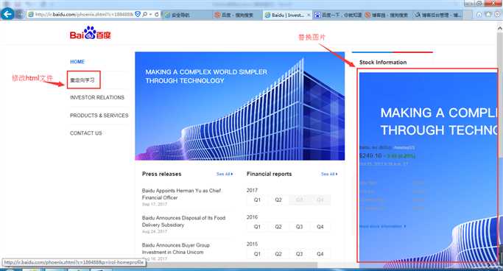Click the '重定向学习' menu link
The width and height of the screenshot is (503, 271).
click(82, 80)
